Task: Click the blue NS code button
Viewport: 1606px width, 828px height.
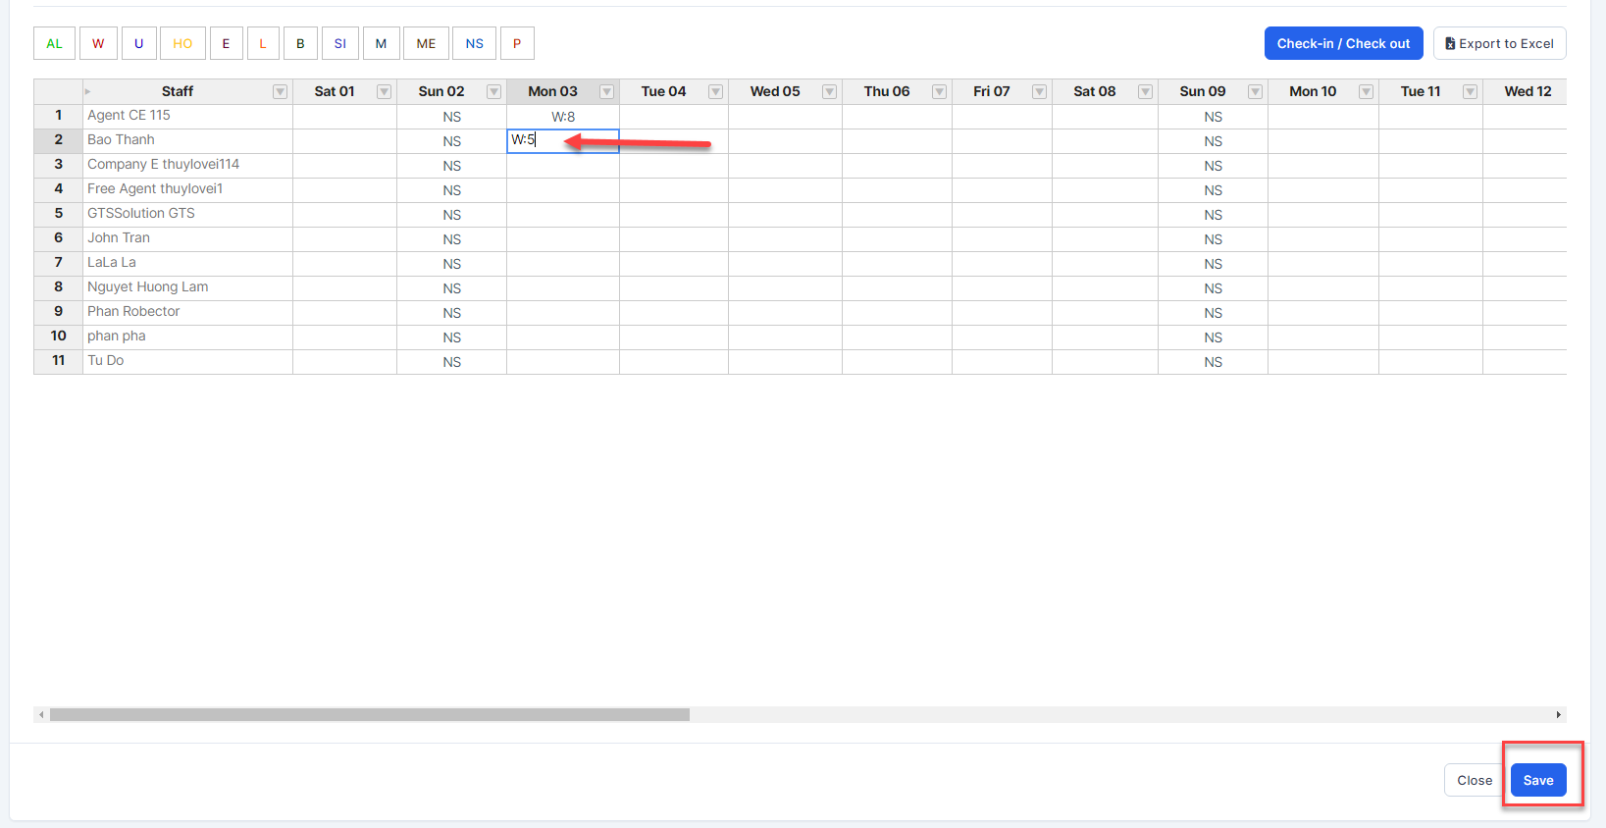Action: 474,43
